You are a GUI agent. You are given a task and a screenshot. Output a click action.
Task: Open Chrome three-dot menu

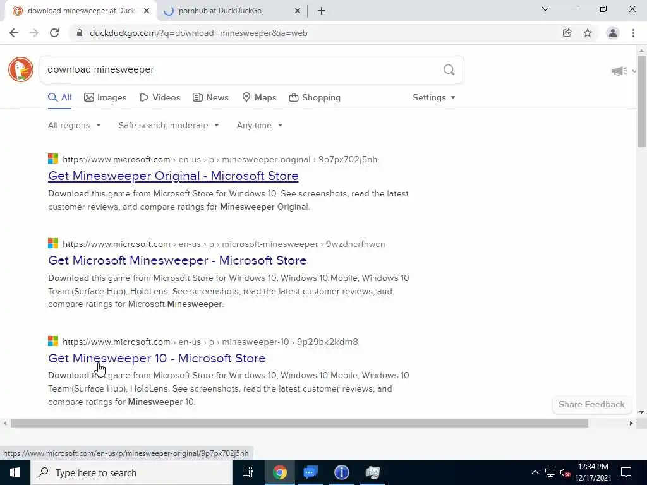(x=633, y=33)
